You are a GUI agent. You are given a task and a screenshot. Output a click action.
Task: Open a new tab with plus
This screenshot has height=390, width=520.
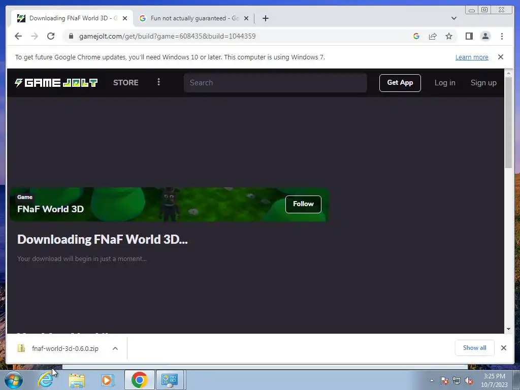point(265,18)
